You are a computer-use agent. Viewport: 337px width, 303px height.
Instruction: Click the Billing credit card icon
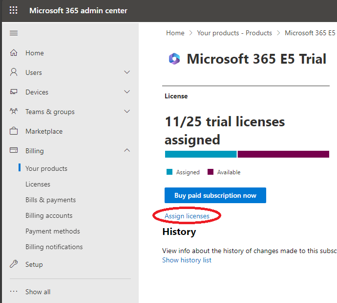[x=14, y=150]
